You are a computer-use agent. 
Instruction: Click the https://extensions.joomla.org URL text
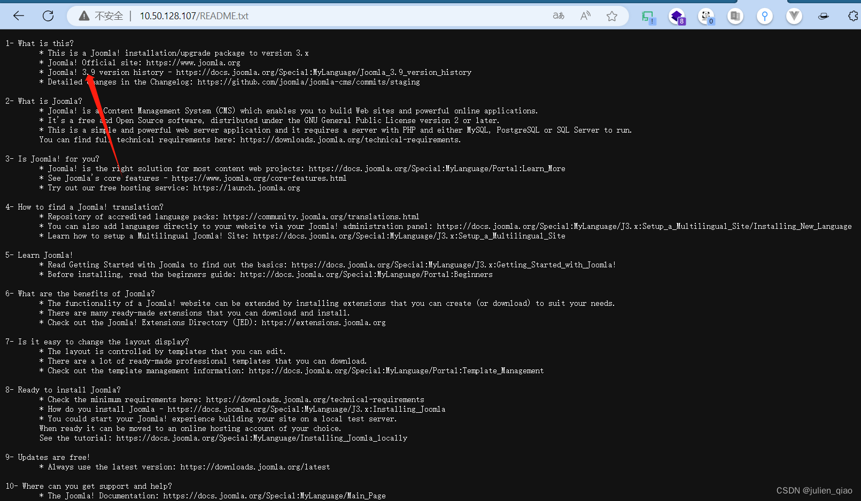[323, 322]
